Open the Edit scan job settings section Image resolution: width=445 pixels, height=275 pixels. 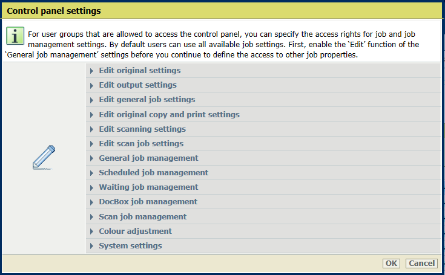tap(263, 144)
